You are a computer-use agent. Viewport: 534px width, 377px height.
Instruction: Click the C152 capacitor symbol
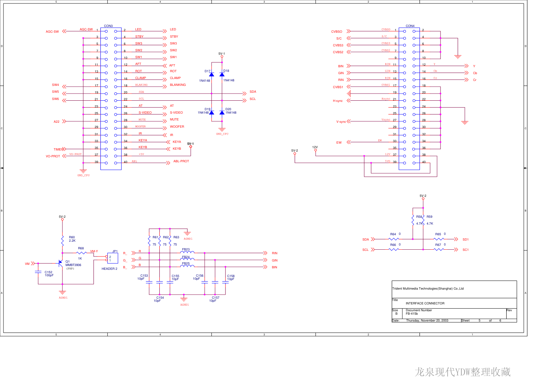click(38, 272)
